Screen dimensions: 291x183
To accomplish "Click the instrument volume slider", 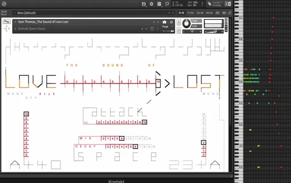I will (213, 32).
